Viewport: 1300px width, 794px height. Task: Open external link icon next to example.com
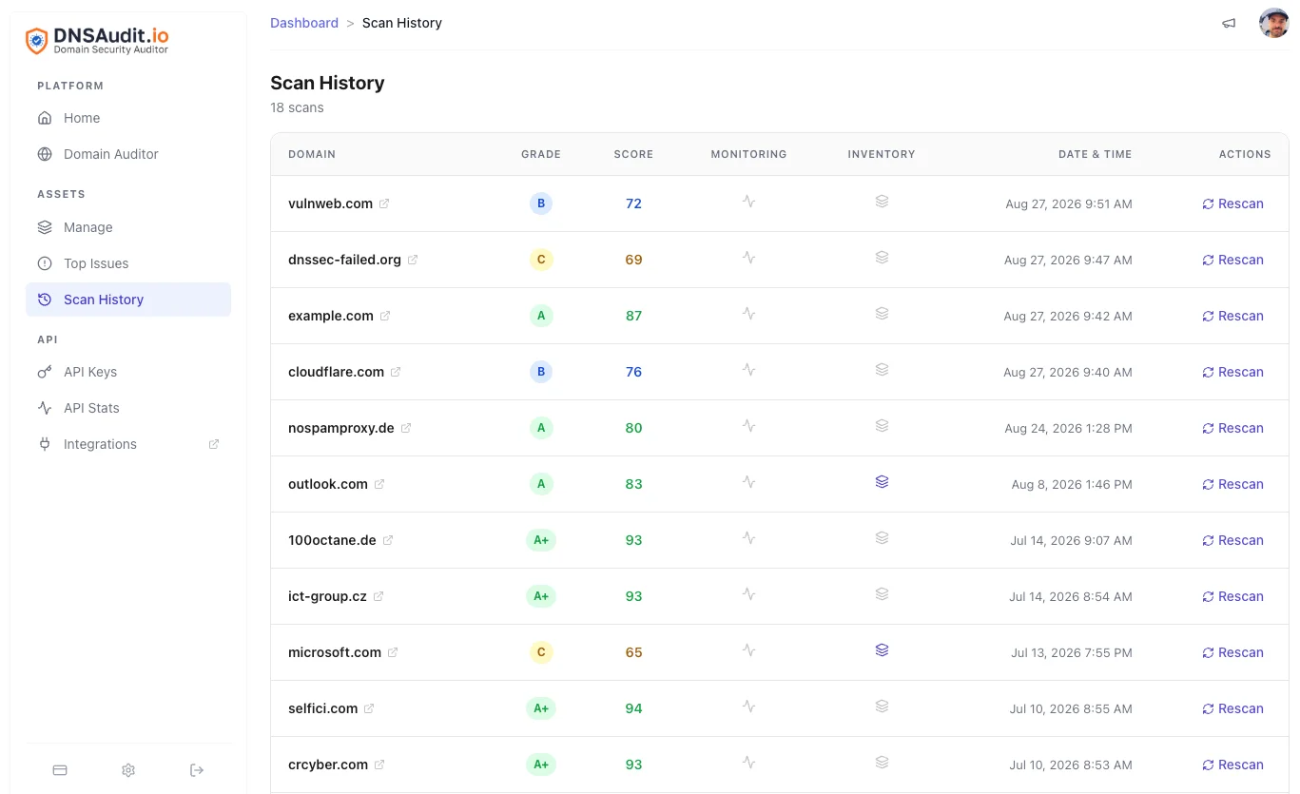(385, 316)
